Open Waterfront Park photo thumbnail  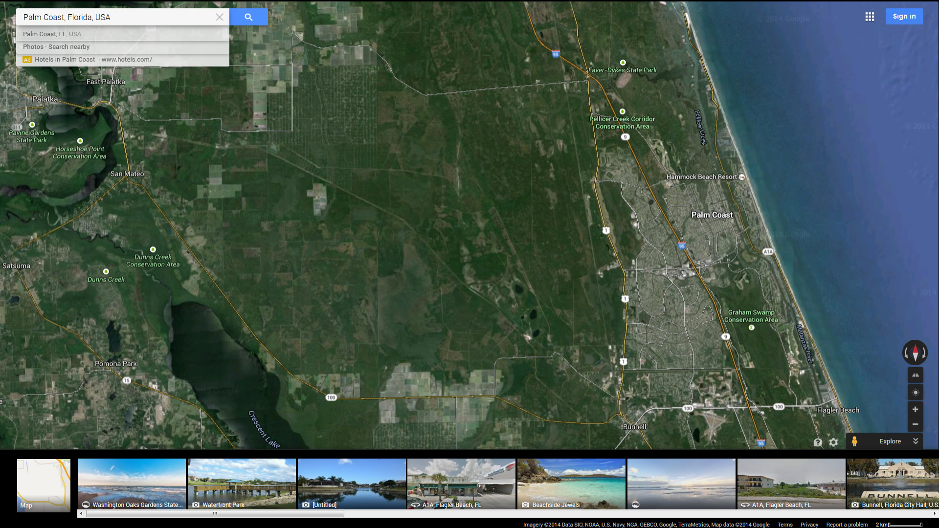pos(242,484)
